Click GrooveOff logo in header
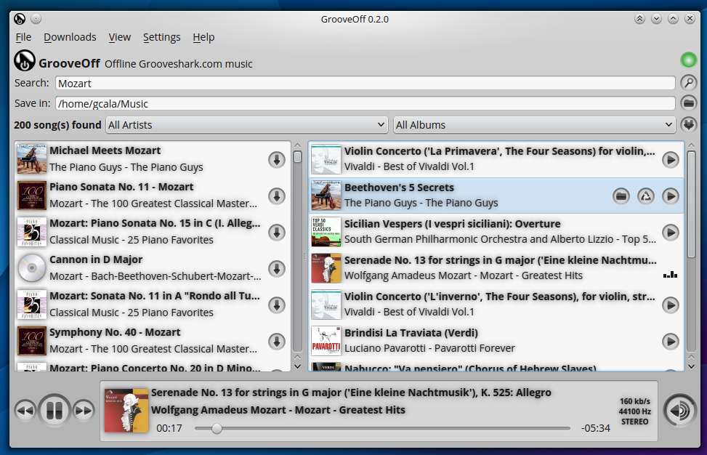The width and height of the screenshot is (707, 455). point(25,60)
